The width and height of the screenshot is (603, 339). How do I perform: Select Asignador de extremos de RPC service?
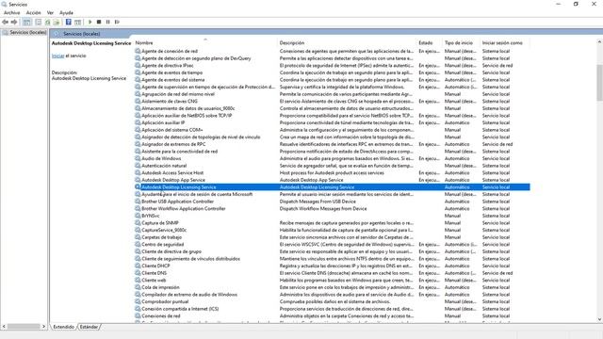[173, 144]
